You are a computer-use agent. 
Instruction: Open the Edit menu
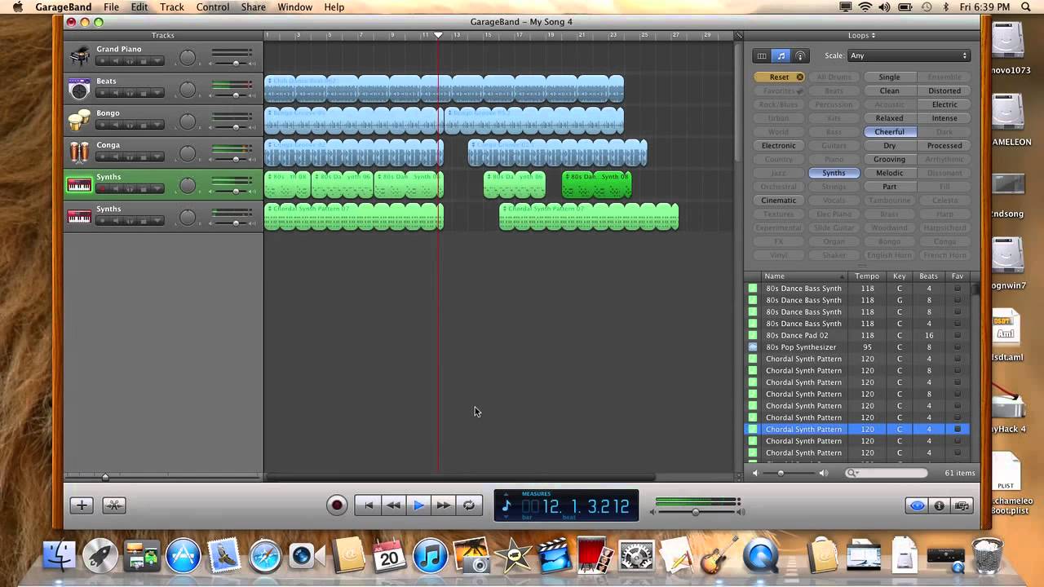(x=139, y=7)
